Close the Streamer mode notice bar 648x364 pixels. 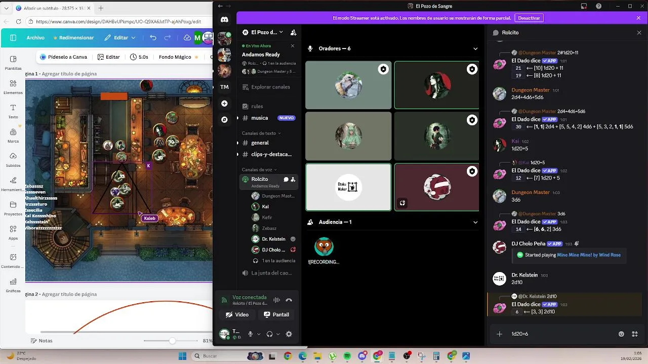click(x=638, y=18)
